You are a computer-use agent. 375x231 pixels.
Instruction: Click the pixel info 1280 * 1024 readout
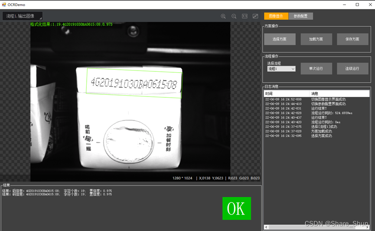(x=182, y=178)
